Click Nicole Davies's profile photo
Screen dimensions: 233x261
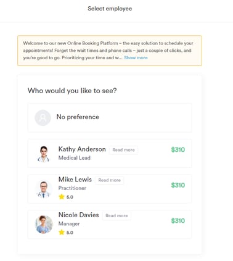pos(44,225)
